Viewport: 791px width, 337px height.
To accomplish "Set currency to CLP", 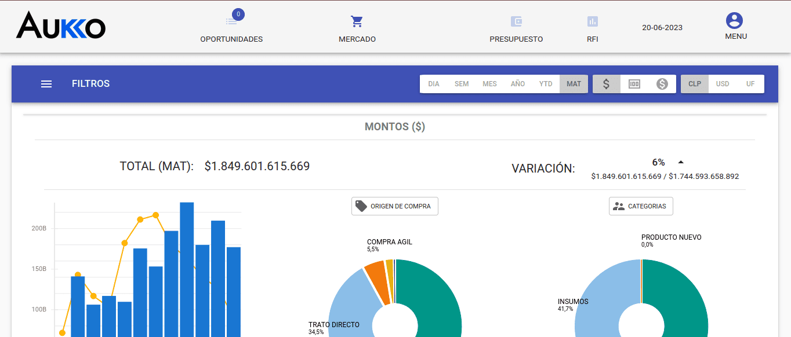I will pyautogui.click(x=695, y=84).
